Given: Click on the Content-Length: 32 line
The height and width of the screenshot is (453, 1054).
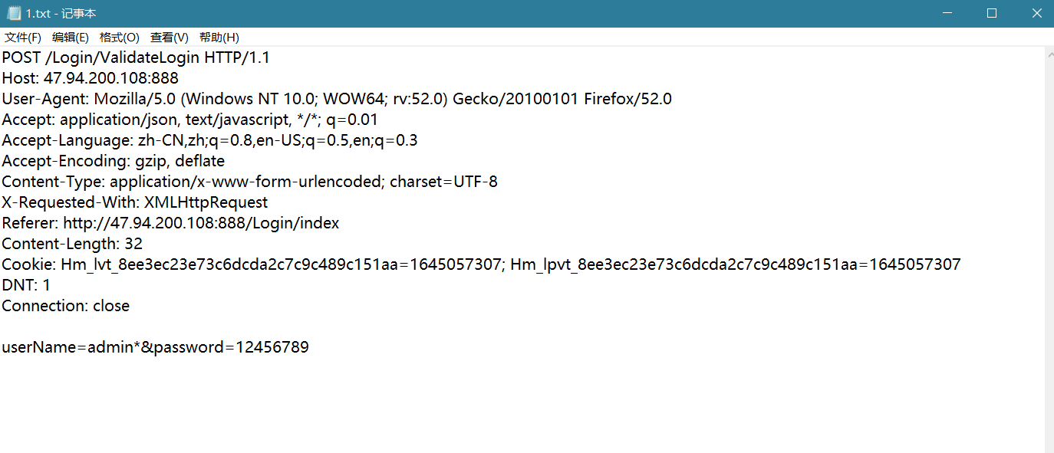Looking at the screenshot, I should (72, 244).
